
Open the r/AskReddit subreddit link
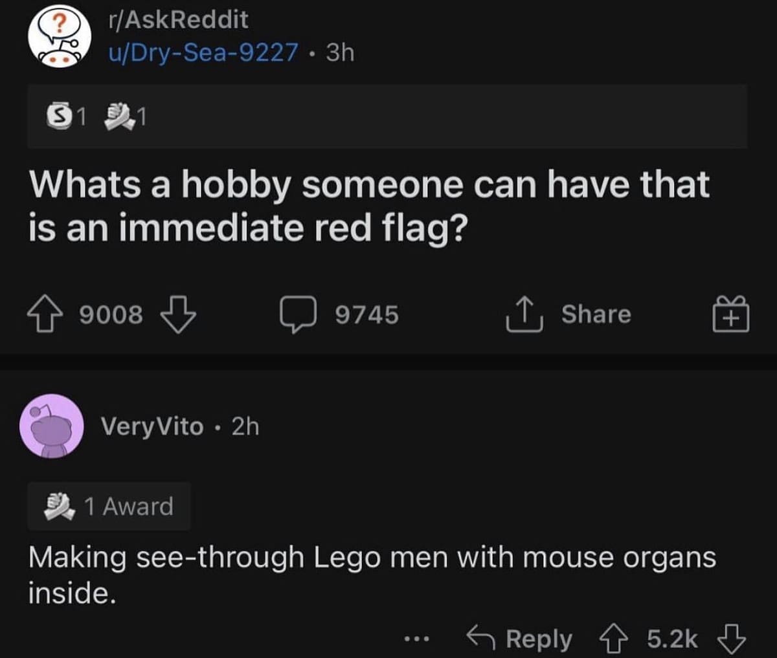[178, 19]
